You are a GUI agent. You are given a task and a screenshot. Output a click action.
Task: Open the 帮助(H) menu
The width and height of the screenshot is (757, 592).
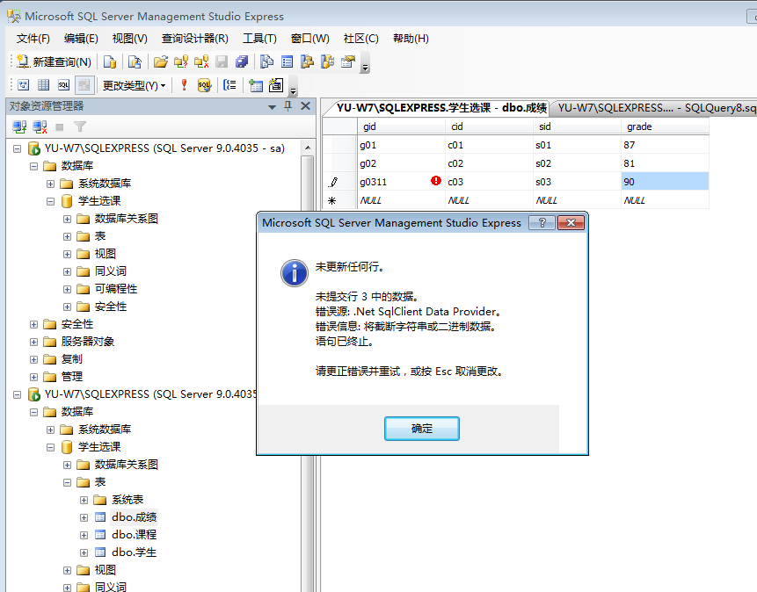411,39
